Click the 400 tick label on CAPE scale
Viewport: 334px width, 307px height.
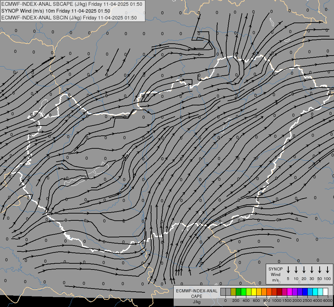click(x=246, y=301)
